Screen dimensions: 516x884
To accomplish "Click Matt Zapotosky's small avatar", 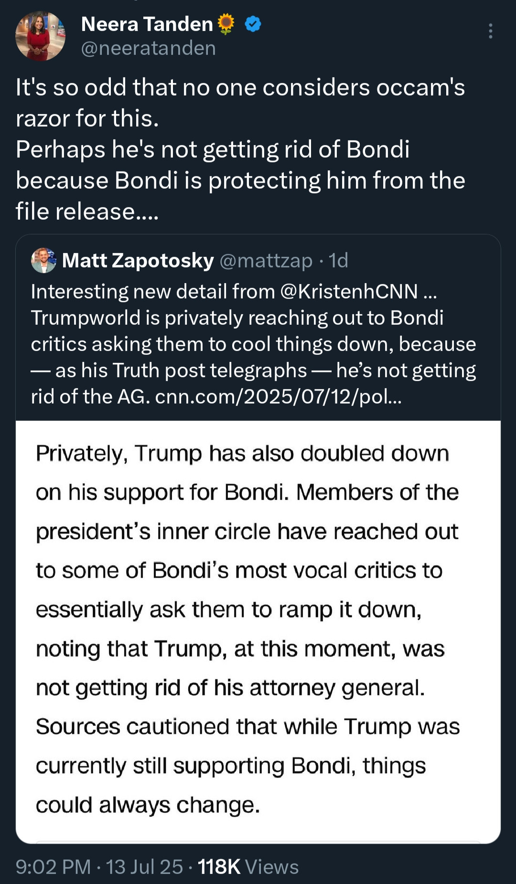I will pyautogui.click(x=43, y=260).
